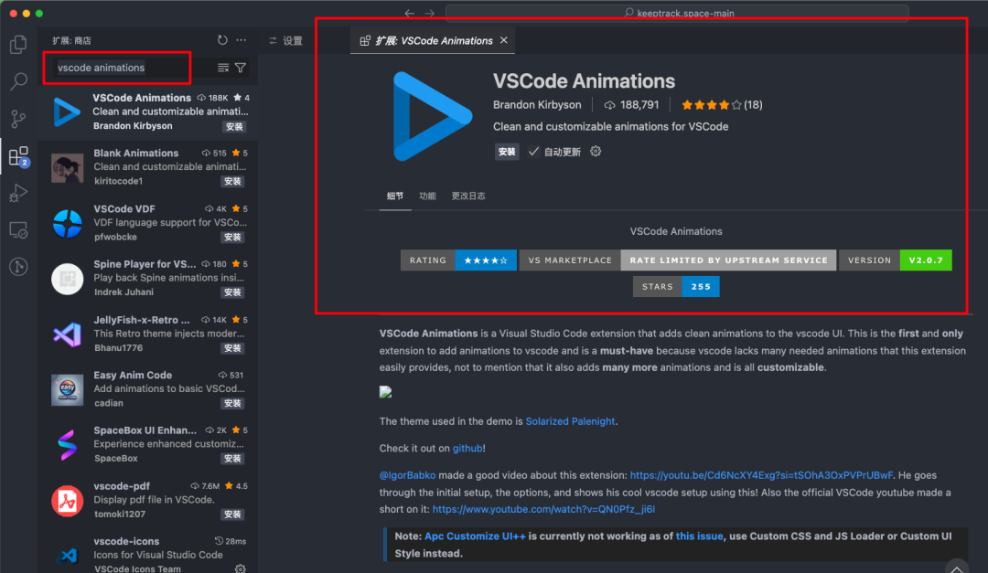Image resolution: width=988 pixels, height=573 pixels.
Task: Select the JellyFish-x-Retro extension
Action: click(148, 334)
